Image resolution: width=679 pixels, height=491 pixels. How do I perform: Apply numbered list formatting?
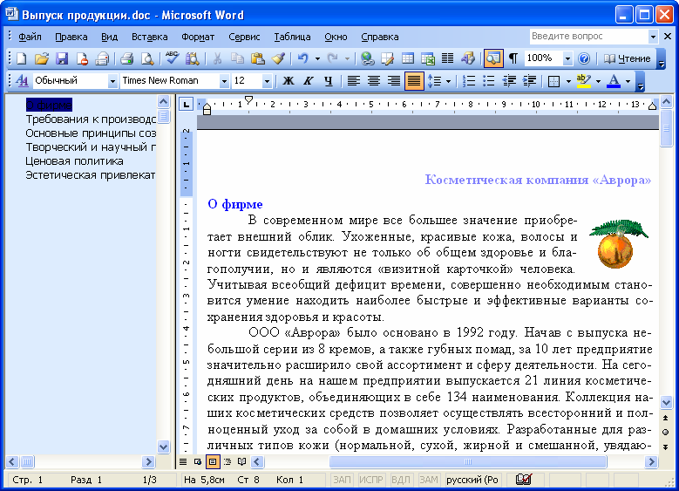469,80
